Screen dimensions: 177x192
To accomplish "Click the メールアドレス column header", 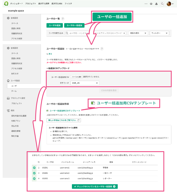I will tap(89, 162).
